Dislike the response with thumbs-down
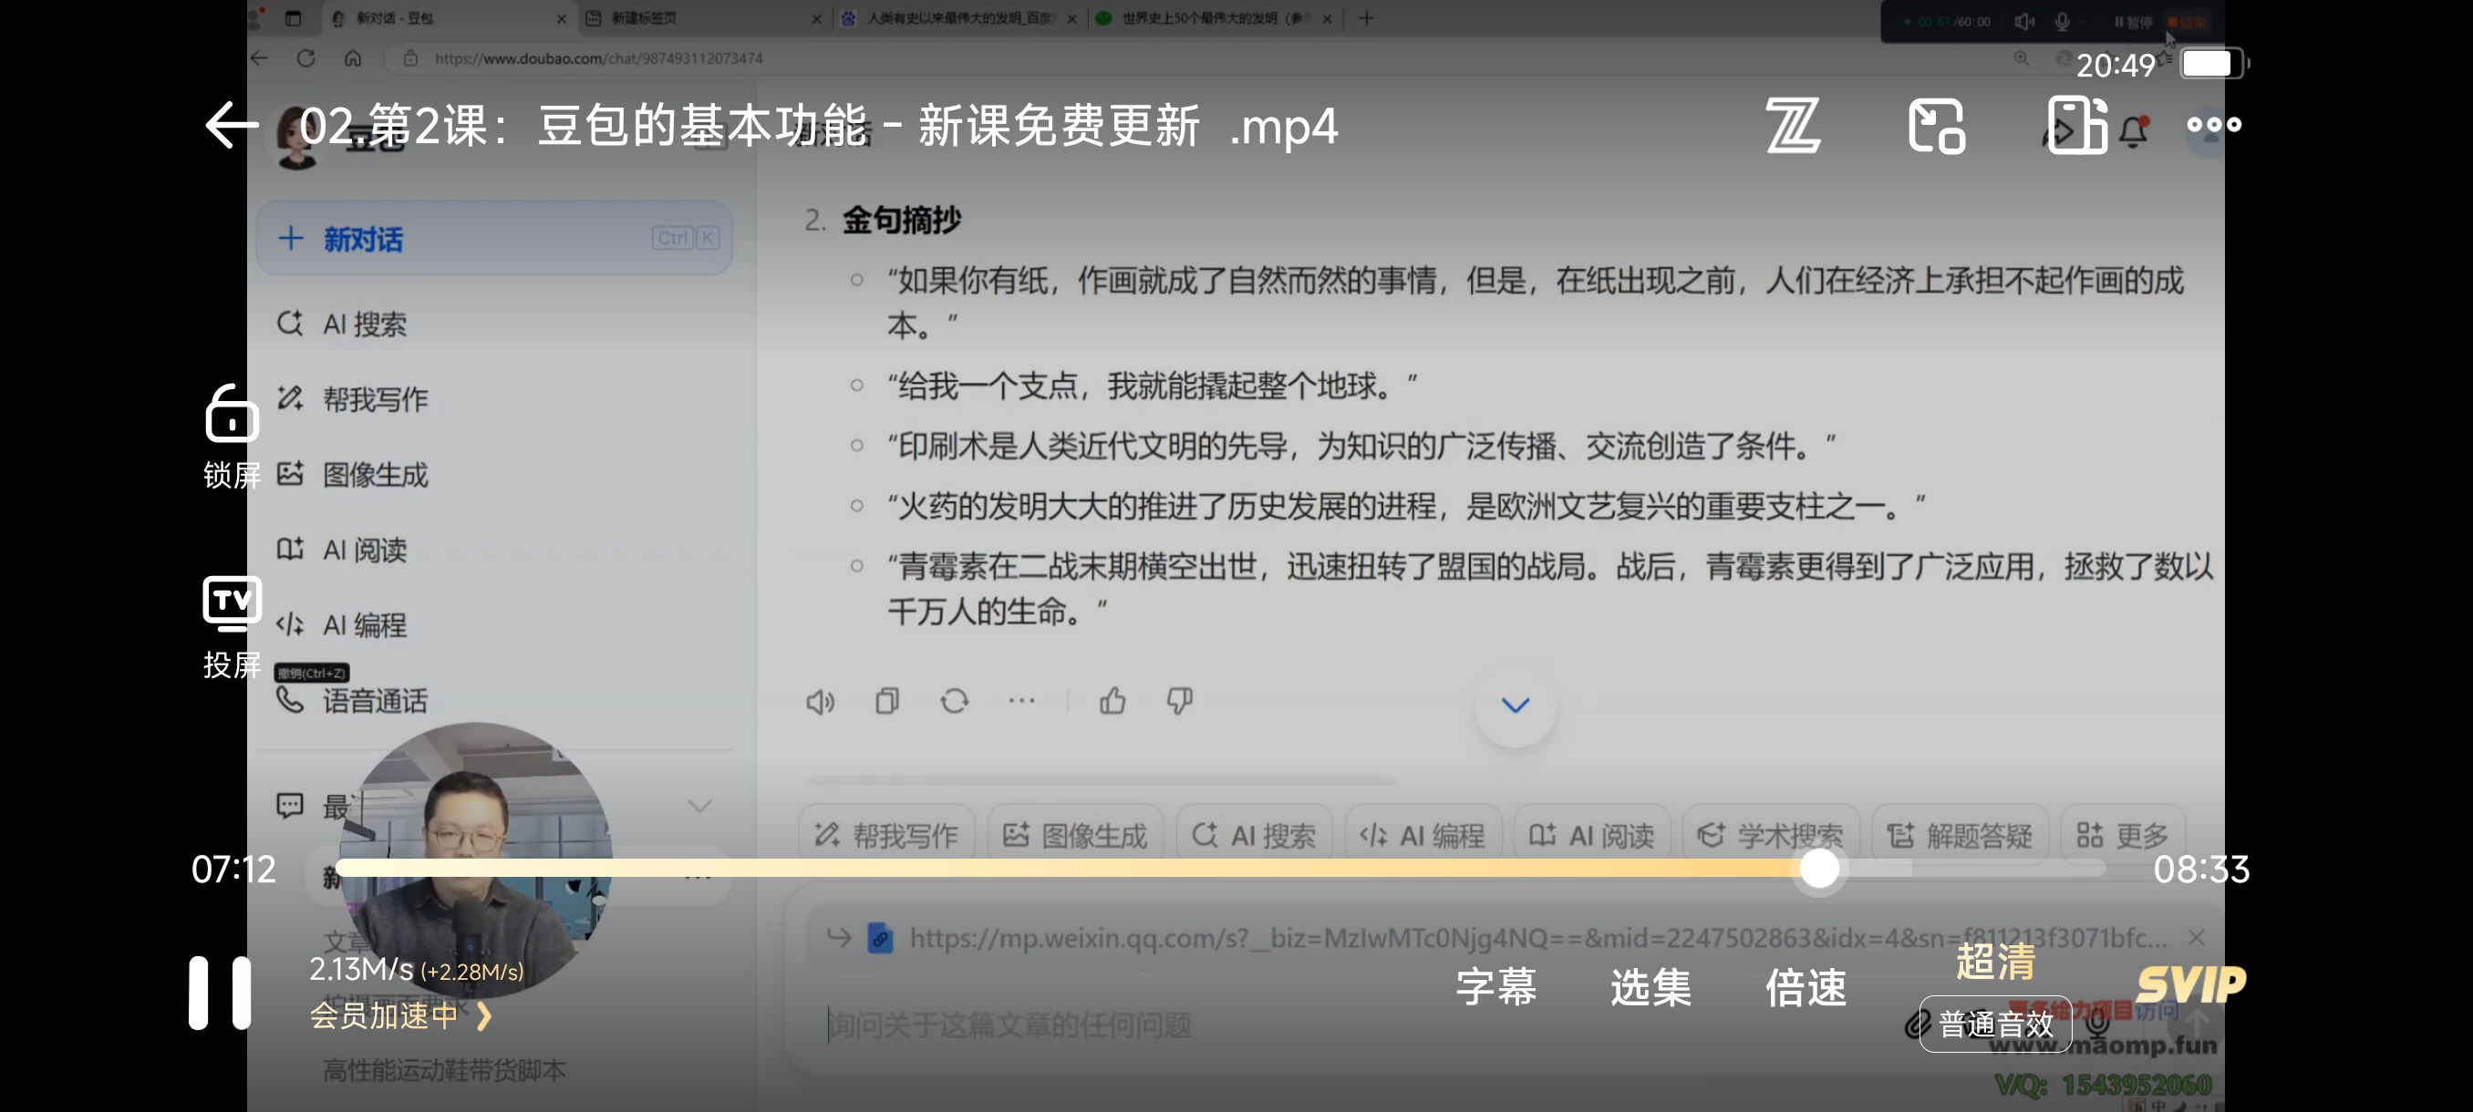The image size is (2473, 1112). point(1179,701)
